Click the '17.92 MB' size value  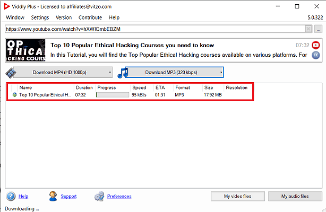point(213,95)
